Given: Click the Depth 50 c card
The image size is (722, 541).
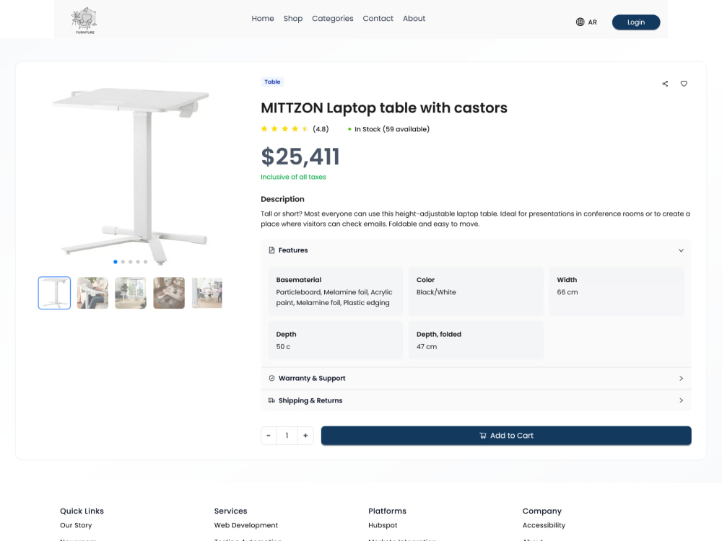Looking at the screenshot, I should pos(336,340).
